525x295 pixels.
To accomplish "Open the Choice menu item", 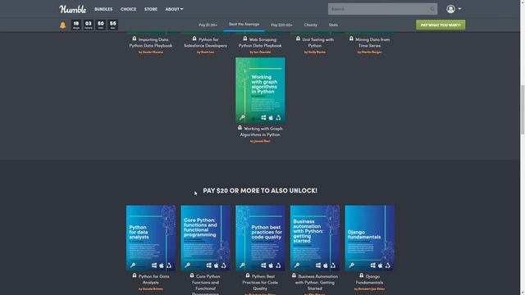I will 128,9.
